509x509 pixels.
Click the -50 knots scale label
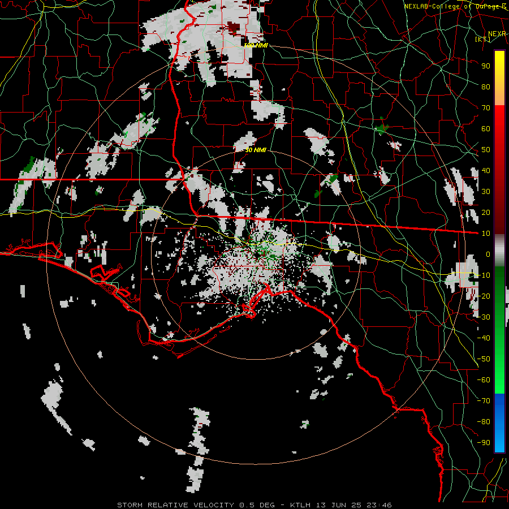coord(484,359)
